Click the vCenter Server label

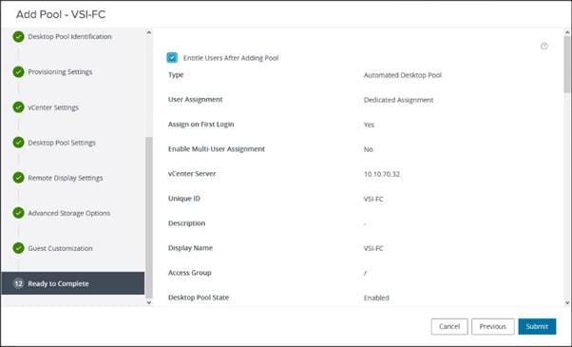tap(192, 174)
